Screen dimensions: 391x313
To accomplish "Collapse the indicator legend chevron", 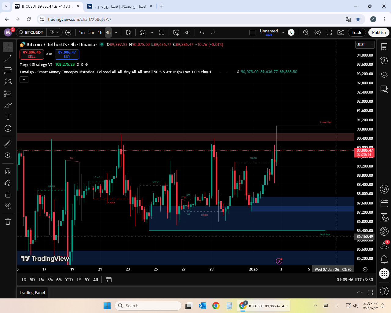I will [24, 80].
